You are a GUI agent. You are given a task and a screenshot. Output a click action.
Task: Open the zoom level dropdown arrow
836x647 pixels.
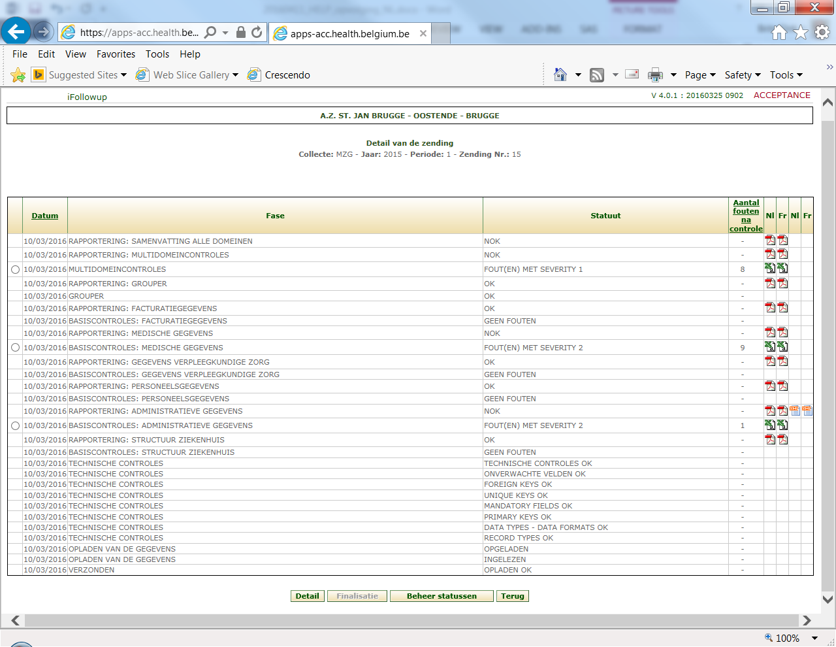[x=814, y=639]
